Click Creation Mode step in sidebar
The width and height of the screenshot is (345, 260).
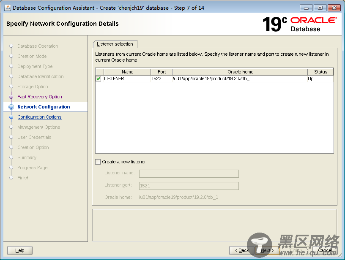pyautogui.click(x=32, y=56)
